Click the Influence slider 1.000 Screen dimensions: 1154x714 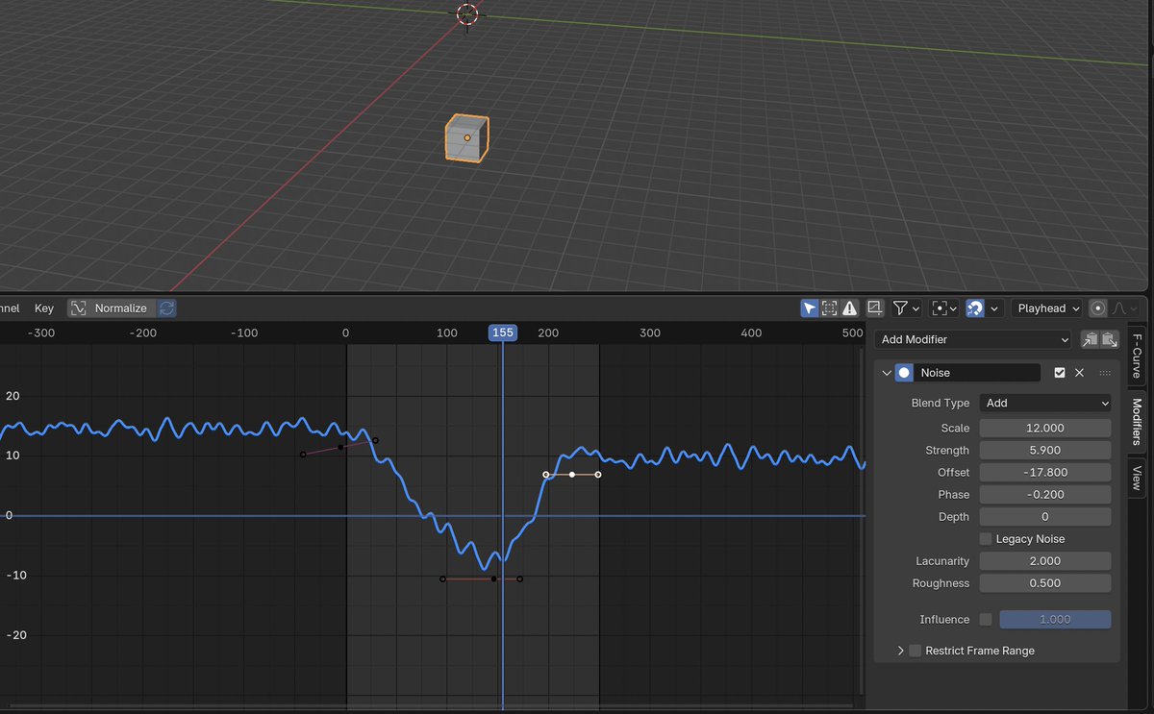[1055, 620]
